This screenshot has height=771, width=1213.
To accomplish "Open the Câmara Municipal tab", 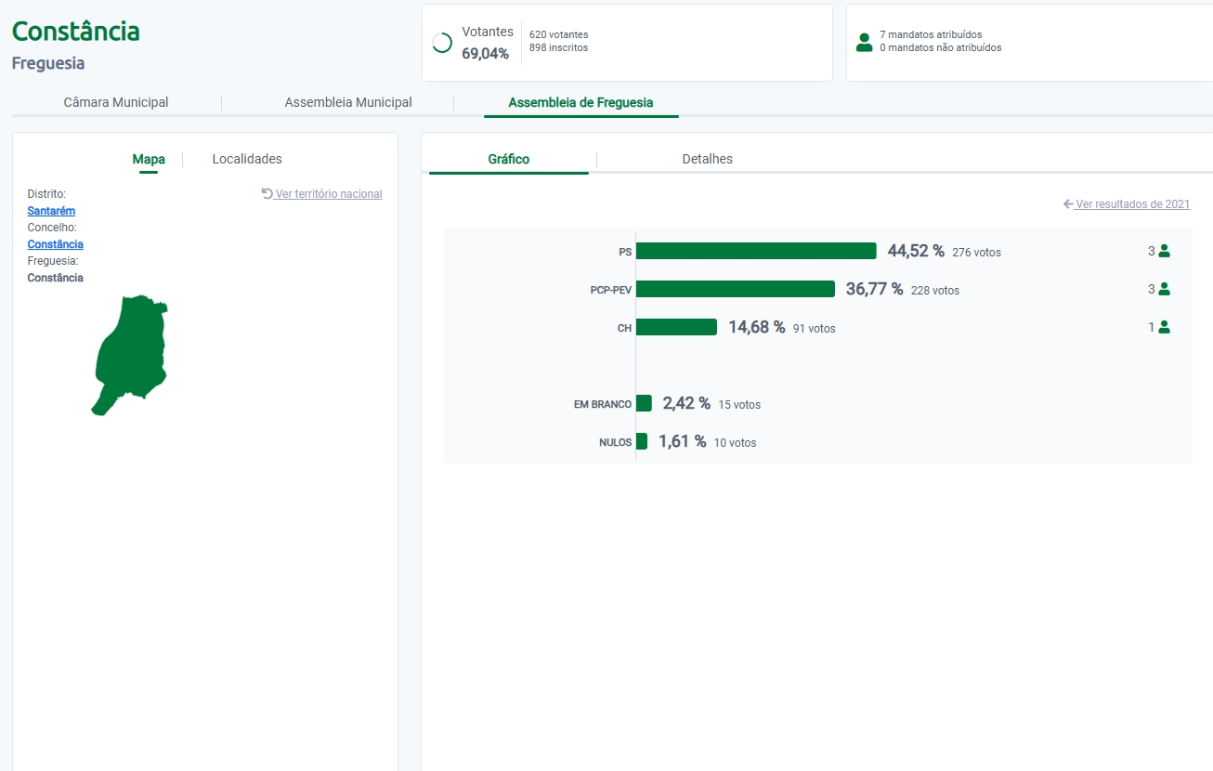I will click(116, 102).
